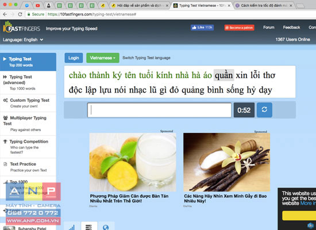Select Typing Test advanced Top 1000 words

pos(28,83)
